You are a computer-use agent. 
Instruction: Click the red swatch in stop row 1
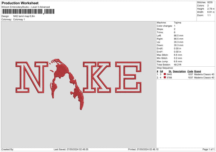pos(165,74)
